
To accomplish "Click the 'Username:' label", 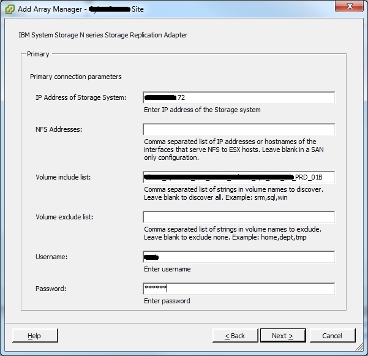I will tap(51, 257).
